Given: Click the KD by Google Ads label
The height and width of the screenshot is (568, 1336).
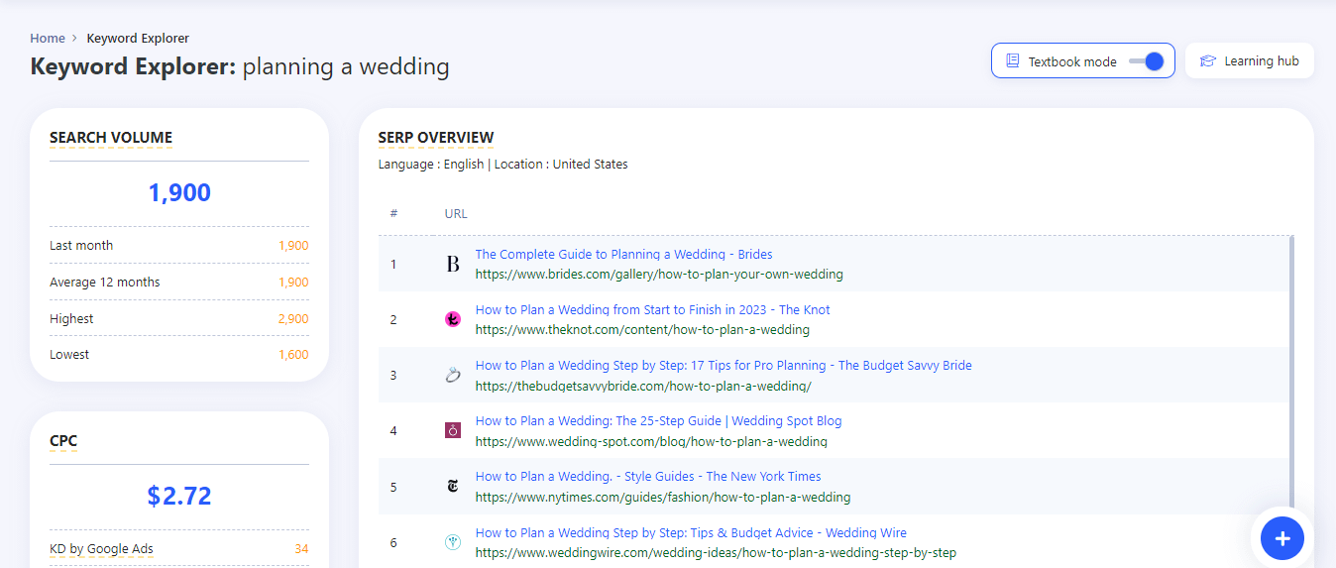Looking at the screenshot, I should click(x=101, y=549).
